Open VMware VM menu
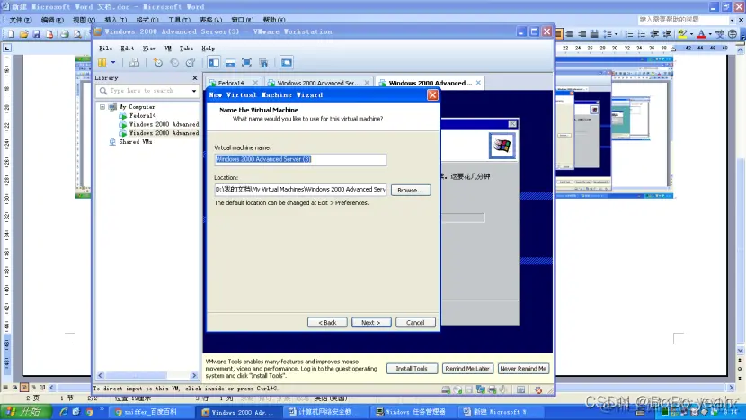 [168, 48]
